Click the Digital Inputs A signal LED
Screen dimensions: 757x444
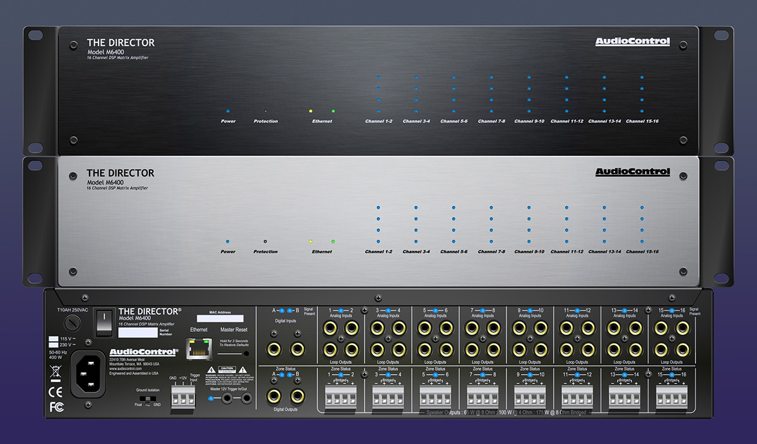click(281, 311)
